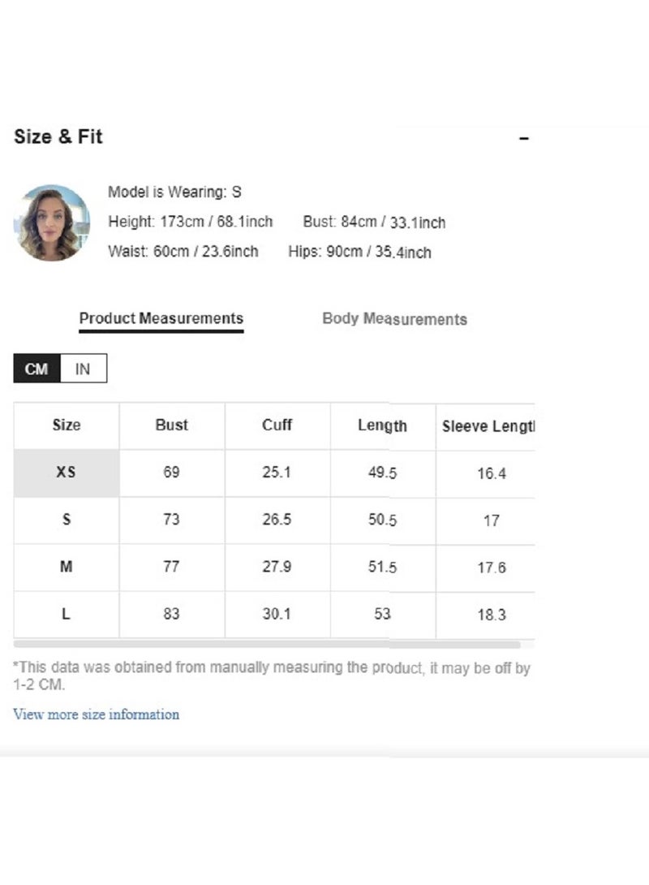Click the Size column header
Viewport: 649px width, 885px height.
pos(67,425)
